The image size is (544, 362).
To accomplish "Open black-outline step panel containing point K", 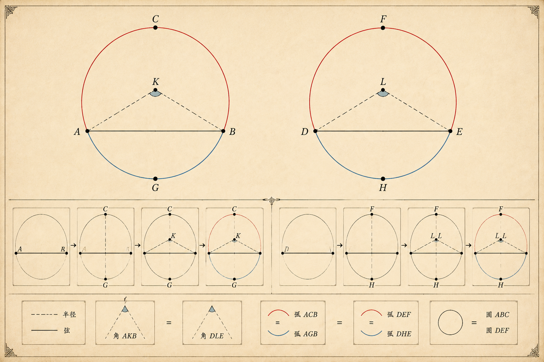I will click(x=170, y=247).
